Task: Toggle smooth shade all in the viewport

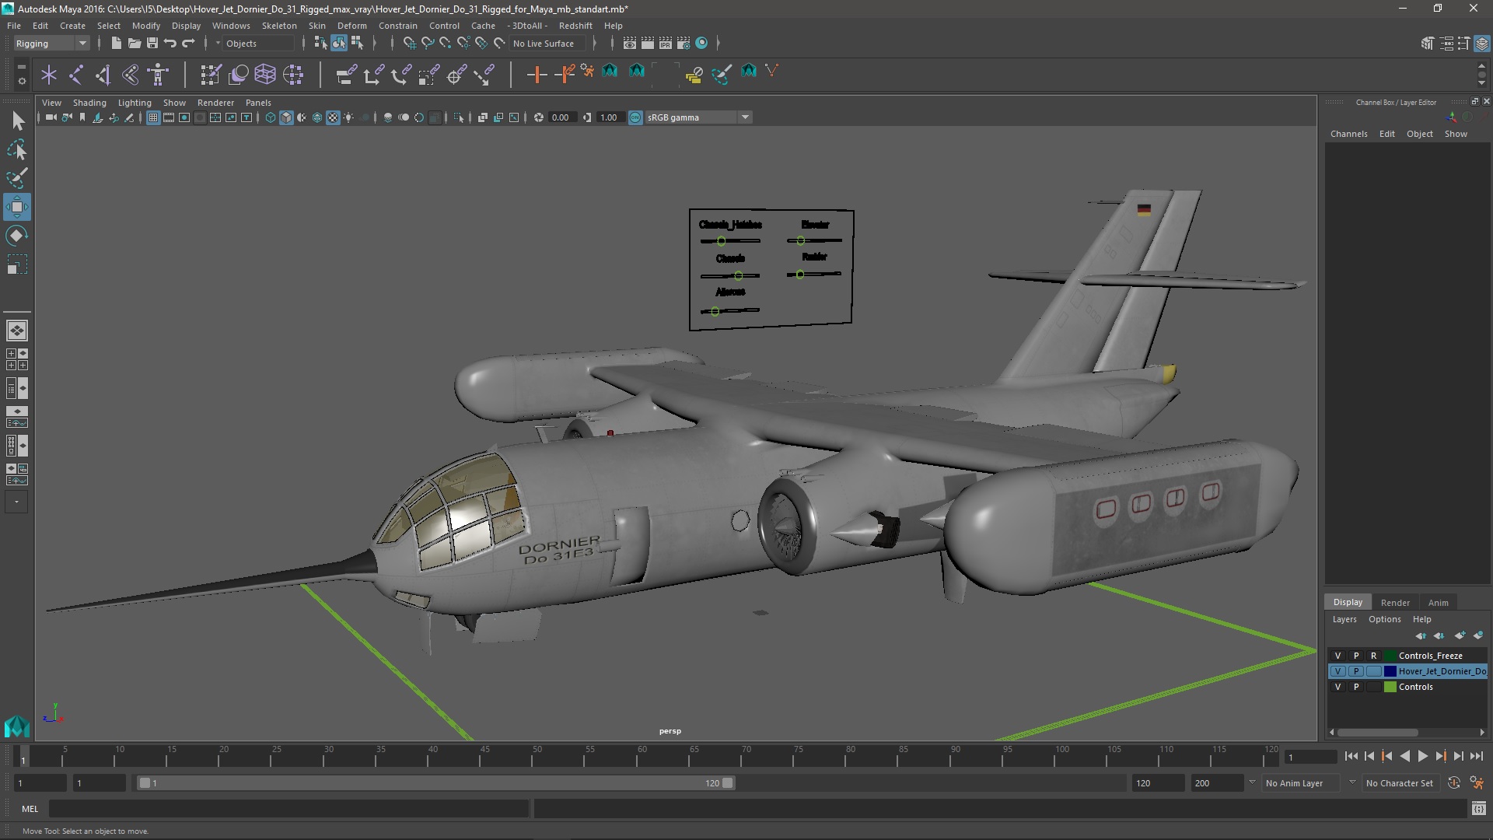Action: (x=286, y=117)
